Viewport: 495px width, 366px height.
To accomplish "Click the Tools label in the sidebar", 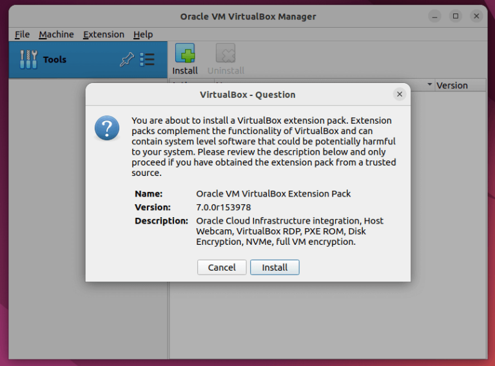I will click(55, 60).
